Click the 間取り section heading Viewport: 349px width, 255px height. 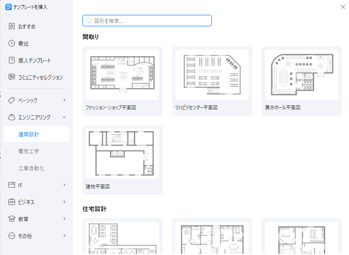90,37
